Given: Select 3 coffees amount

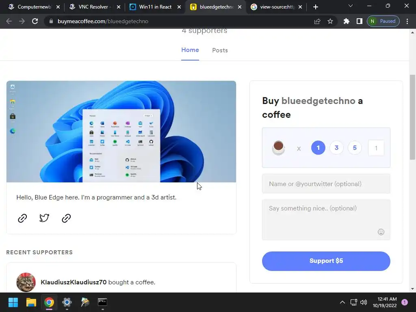Looking at the screenshot, I should point(336,148).
